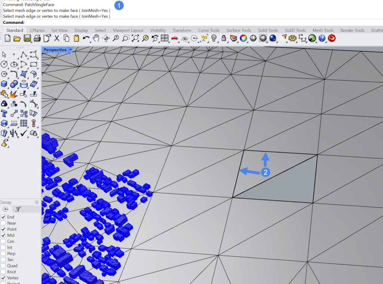Open Osnap panel gear options
The image size is (383, 284).
[37, 202]
